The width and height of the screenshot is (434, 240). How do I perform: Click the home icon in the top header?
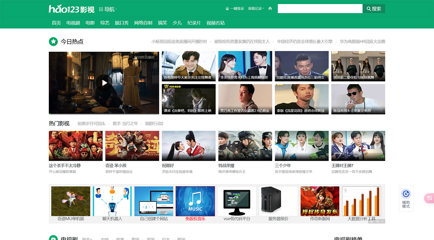[x=270, y=8]
